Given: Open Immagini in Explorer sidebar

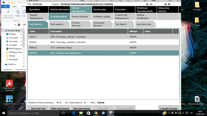Looking at the screenshot, I should 13,45.
